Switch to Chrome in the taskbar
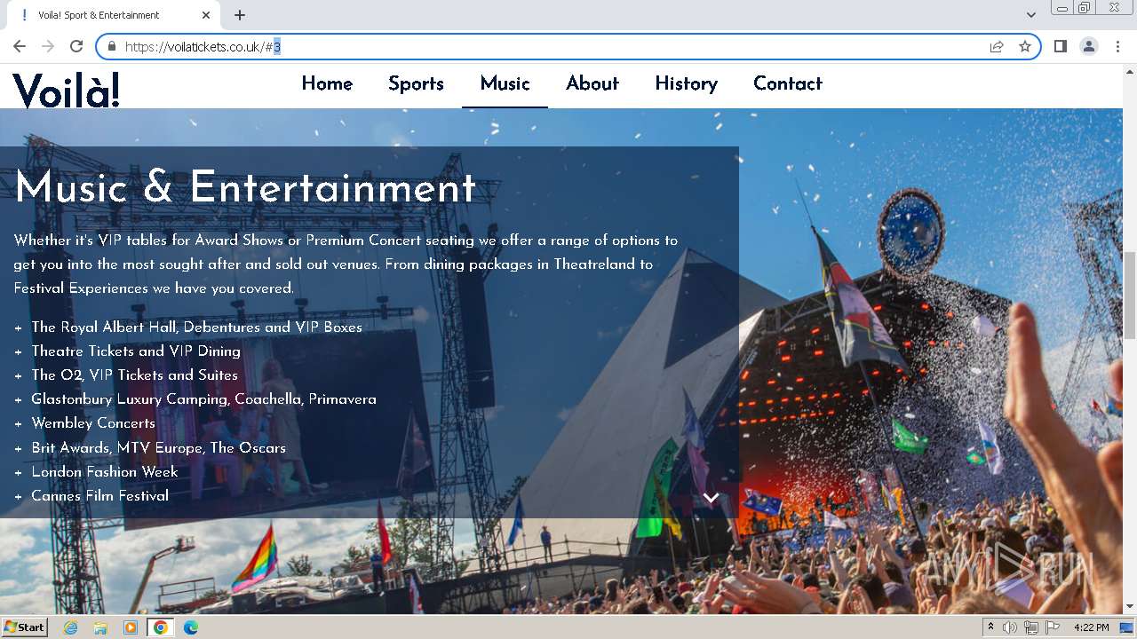 (161, 627)
